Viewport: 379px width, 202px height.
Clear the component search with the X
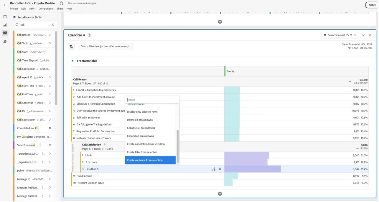pos(53,25)
